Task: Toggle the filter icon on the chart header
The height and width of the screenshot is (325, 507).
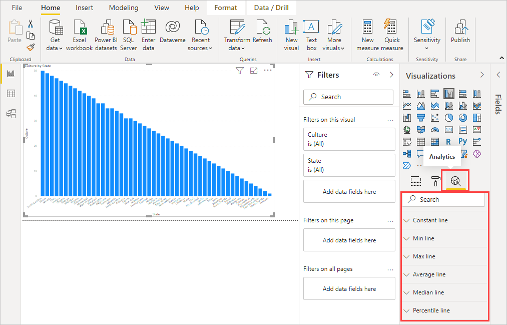Action: pos(240,71)
